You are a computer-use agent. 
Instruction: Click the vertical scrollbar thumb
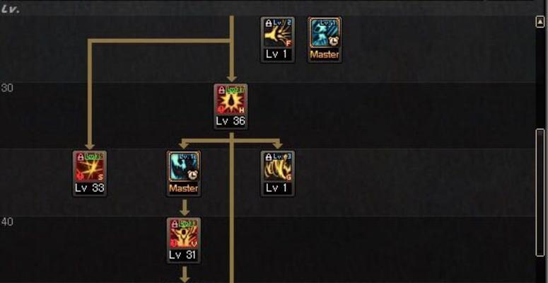(540, 193)
